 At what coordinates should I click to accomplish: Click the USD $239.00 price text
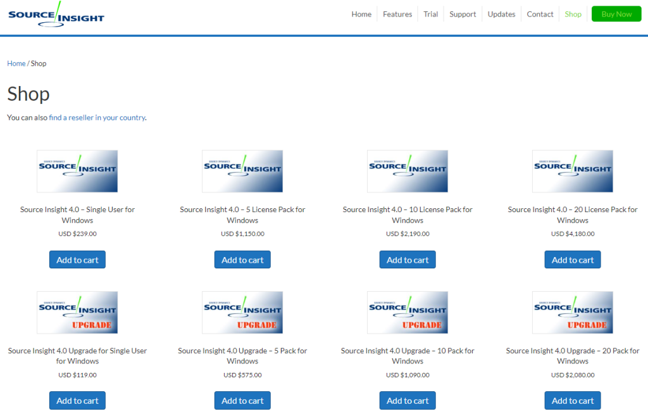(x=77, y=234)
